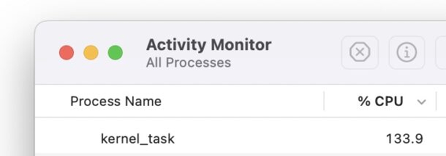Click the shaded row below kernel_task
The image size is (446, 156).
tap(223, 154)
